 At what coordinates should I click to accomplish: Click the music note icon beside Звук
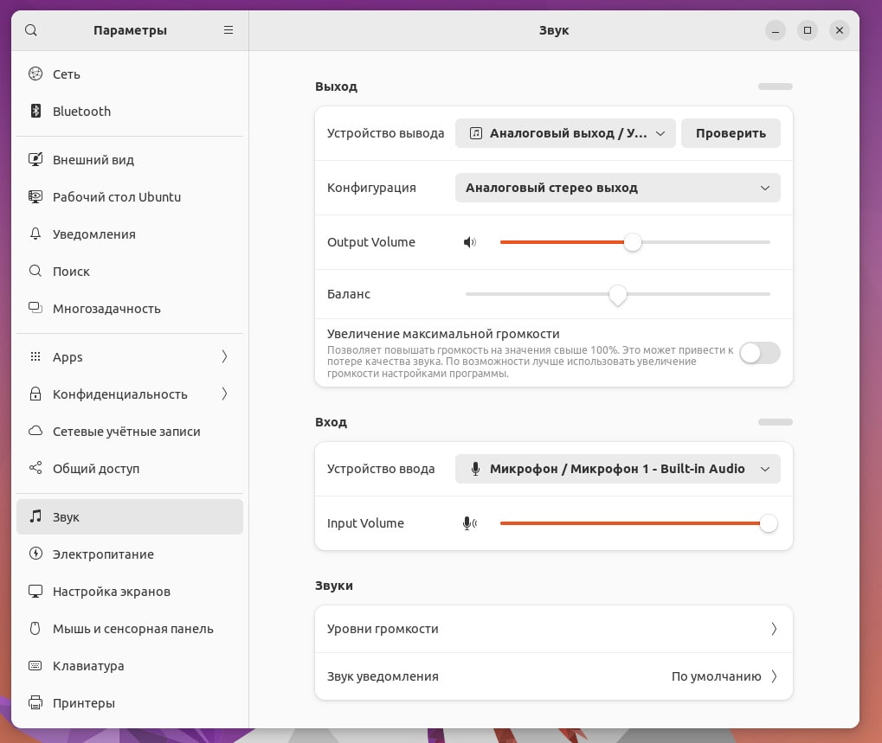[x=35, y=516]
